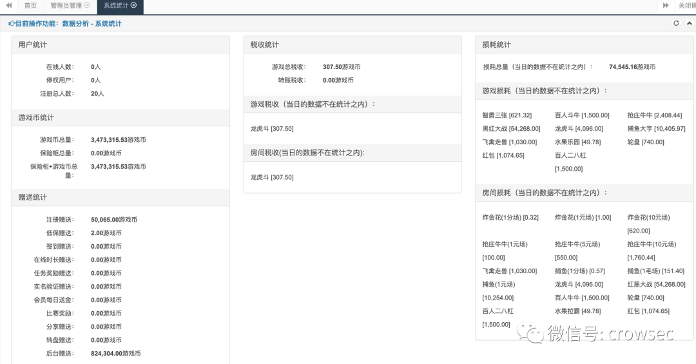Click the 炸金花(1分场) [0.32] entry
The height and width of the screenshot is (364, 696).
click(x=510, y=218)
